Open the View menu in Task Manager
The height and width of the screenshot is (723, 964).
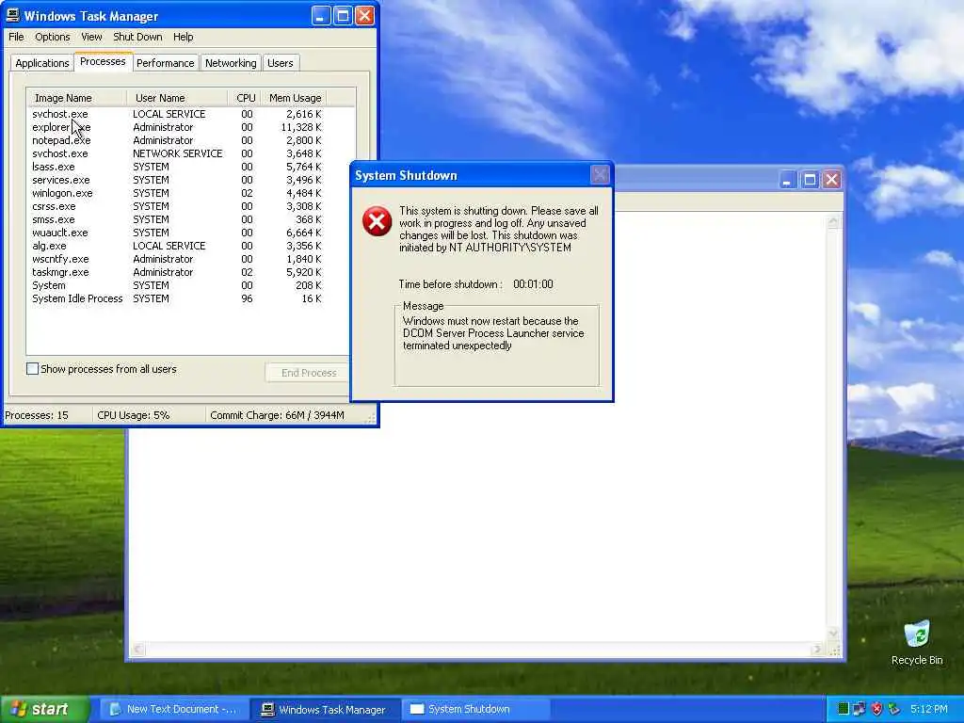tap(91, 37)
